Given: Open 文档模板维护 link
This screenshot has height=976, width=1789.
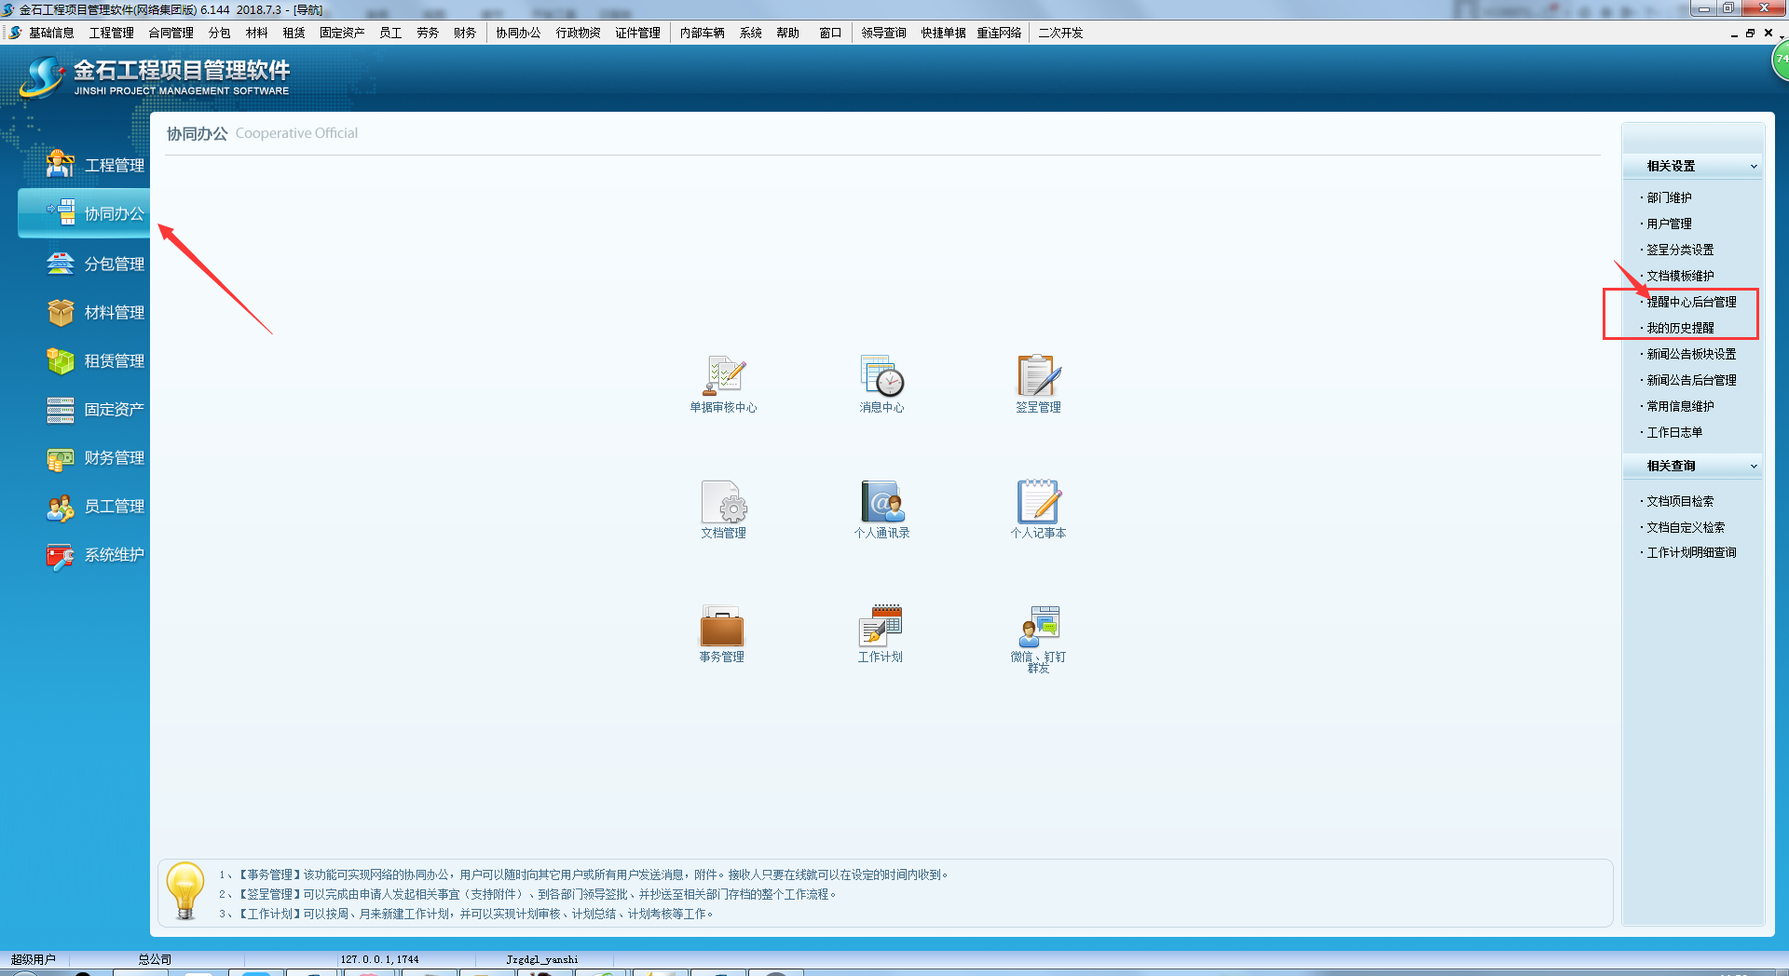Looking at the screenshot, I should pos(1681,276).
